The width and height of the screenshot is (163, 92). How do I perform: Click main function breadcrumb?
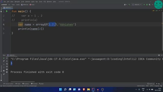(32, 5)
